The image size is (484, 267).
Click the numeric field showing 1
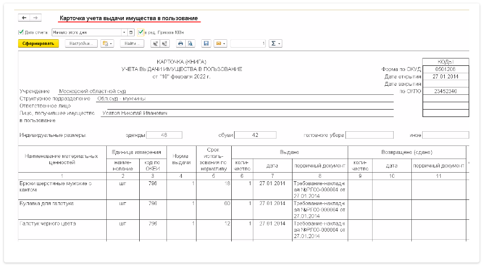tap(248, 43)
